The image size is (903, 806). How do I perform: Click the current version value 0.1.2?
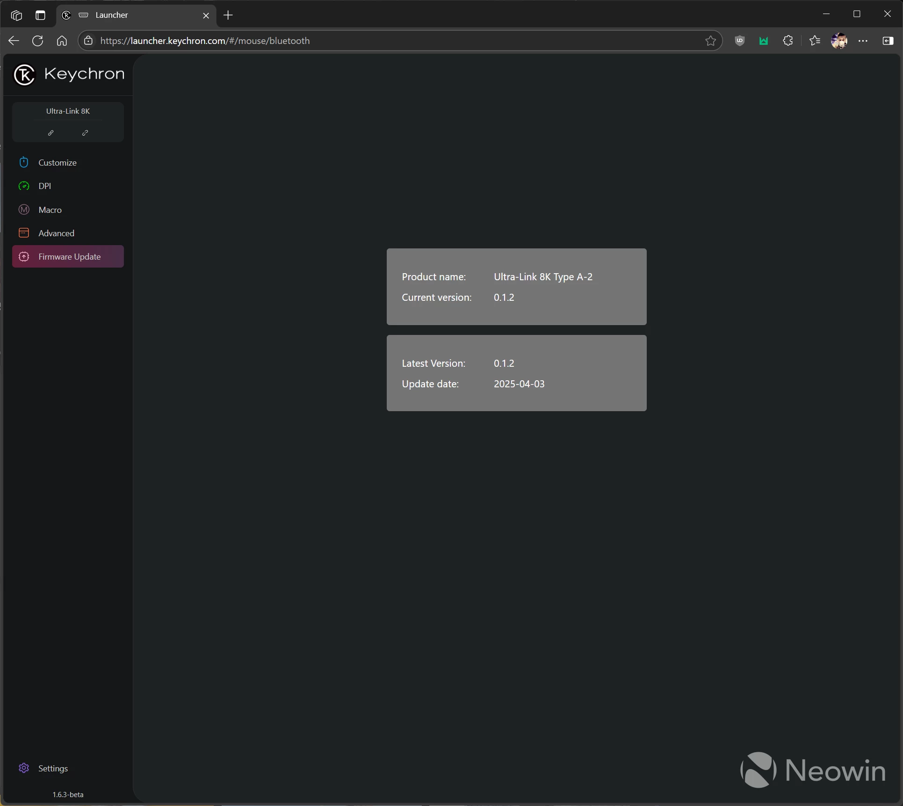(x=504, y=297)
